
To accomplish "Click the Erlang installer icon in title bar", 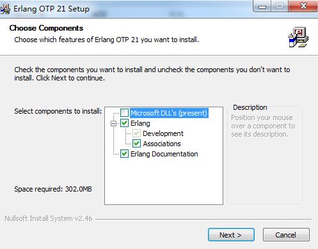I will coord(5,9).
